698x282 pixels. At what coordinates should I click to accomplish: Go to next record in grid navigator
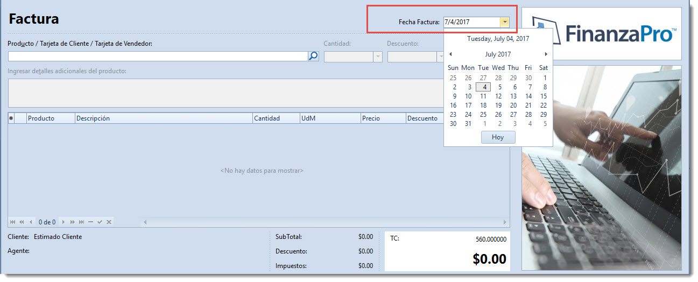click(64, 222)
